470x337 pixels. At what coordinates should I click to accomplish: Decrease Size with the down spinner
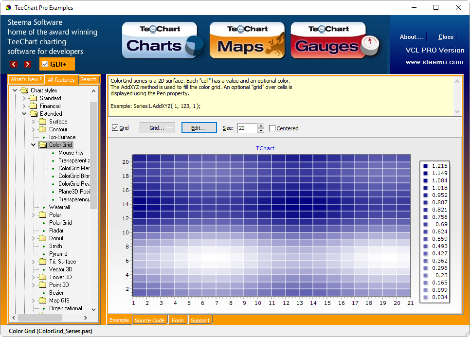pos(261,130)
